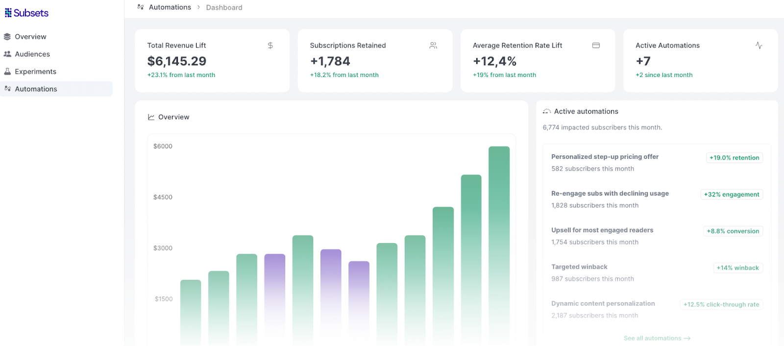Click the +7 active automations value

(643, 61)
